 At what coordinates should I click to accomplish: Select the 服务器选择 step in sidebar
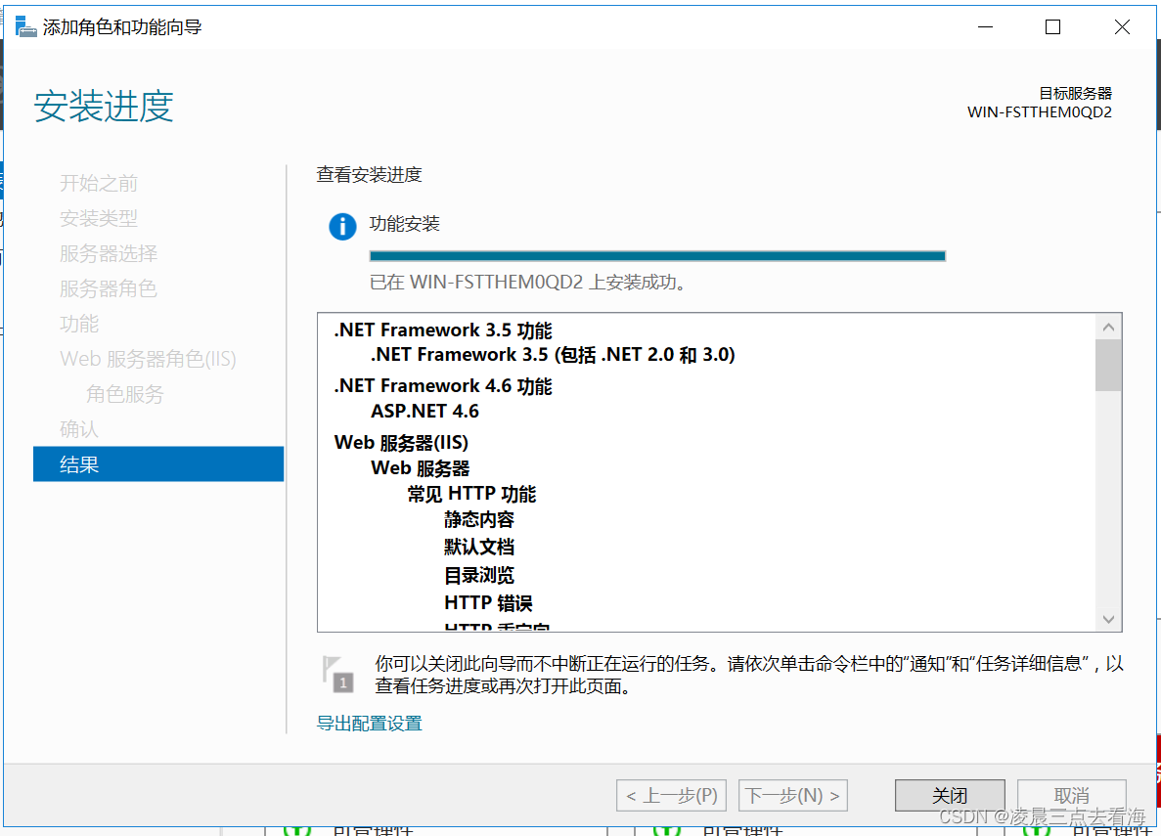tap(109, 253)
